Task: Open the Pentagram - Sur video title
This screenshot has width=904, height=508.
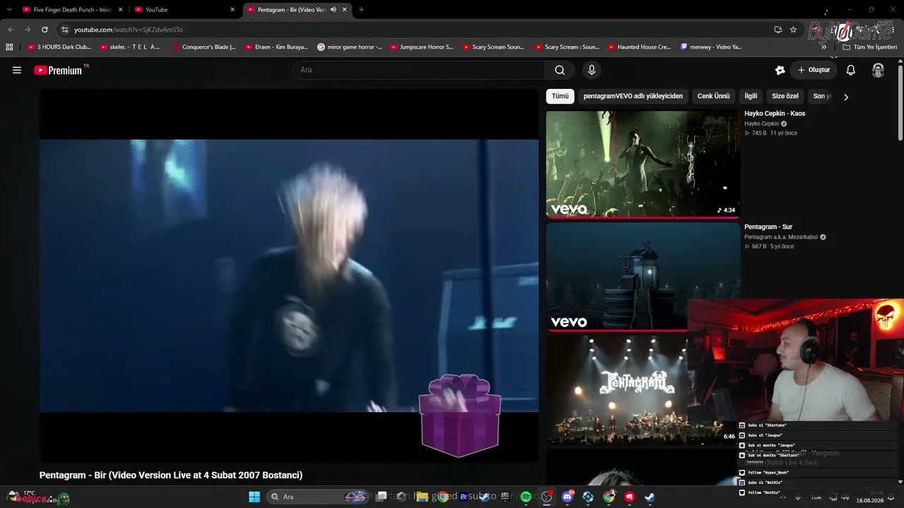Action: [x=768, y=227]
